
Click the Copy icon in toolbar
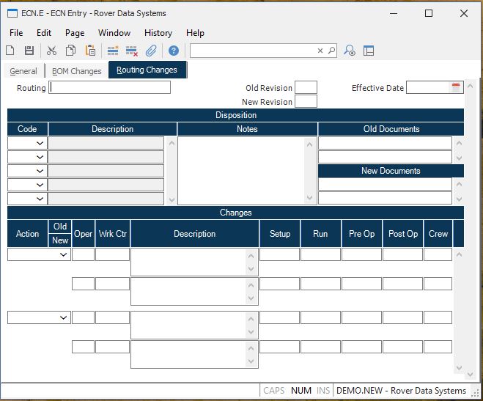(x=71, y=51)
